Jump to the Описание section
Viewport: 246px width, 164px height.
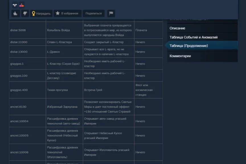pyautogui.click(x=177, y=28)
